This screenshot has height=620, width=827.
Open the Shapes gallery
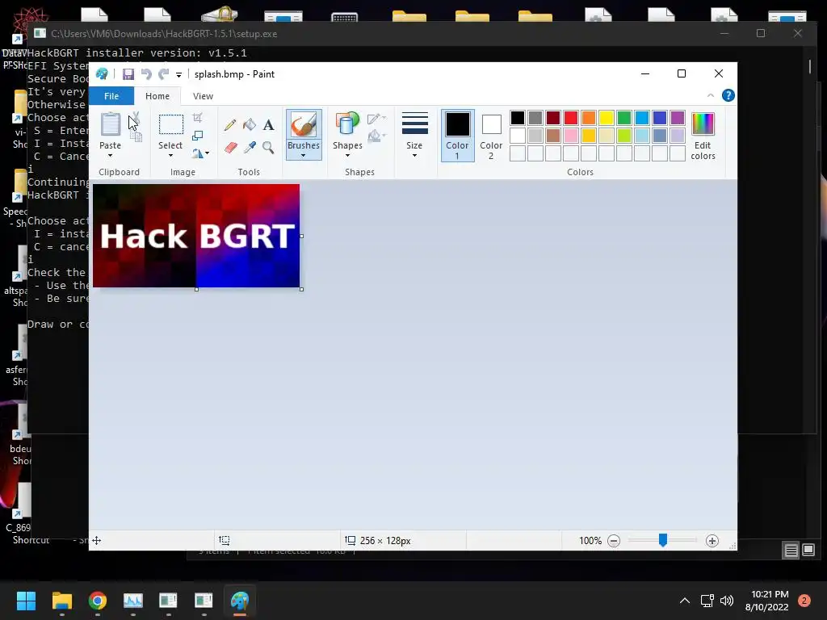[x=347, y=135]
